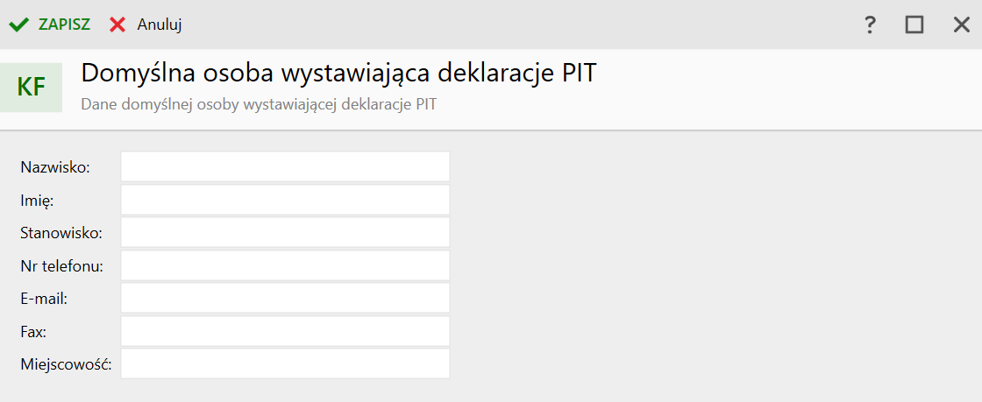
Task: Focus the Nazwisko input field
Action: 285,166
